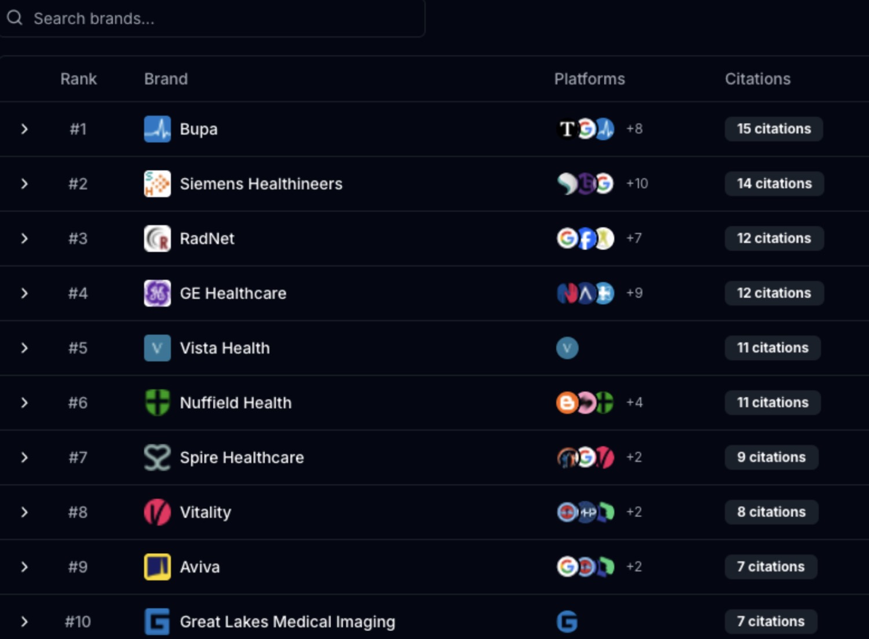Open Bupa's 15 citations badge
This screenshot has height=639, width=869.
point(773,129)
